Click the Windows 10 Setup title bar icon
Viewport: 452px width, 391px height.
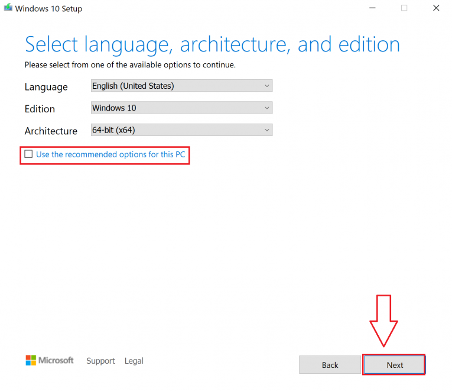(8, 8)
